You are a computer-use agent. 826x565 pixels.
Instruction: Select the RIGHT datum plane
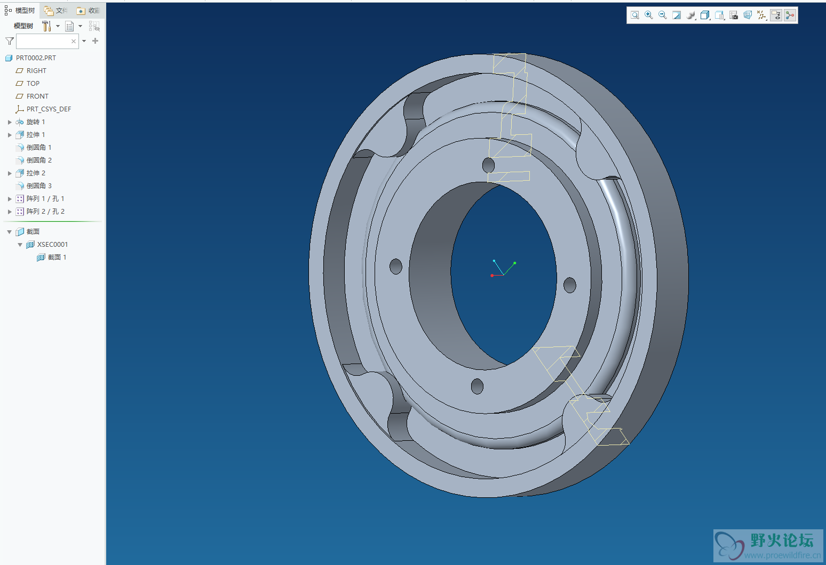tap(36, 71)
